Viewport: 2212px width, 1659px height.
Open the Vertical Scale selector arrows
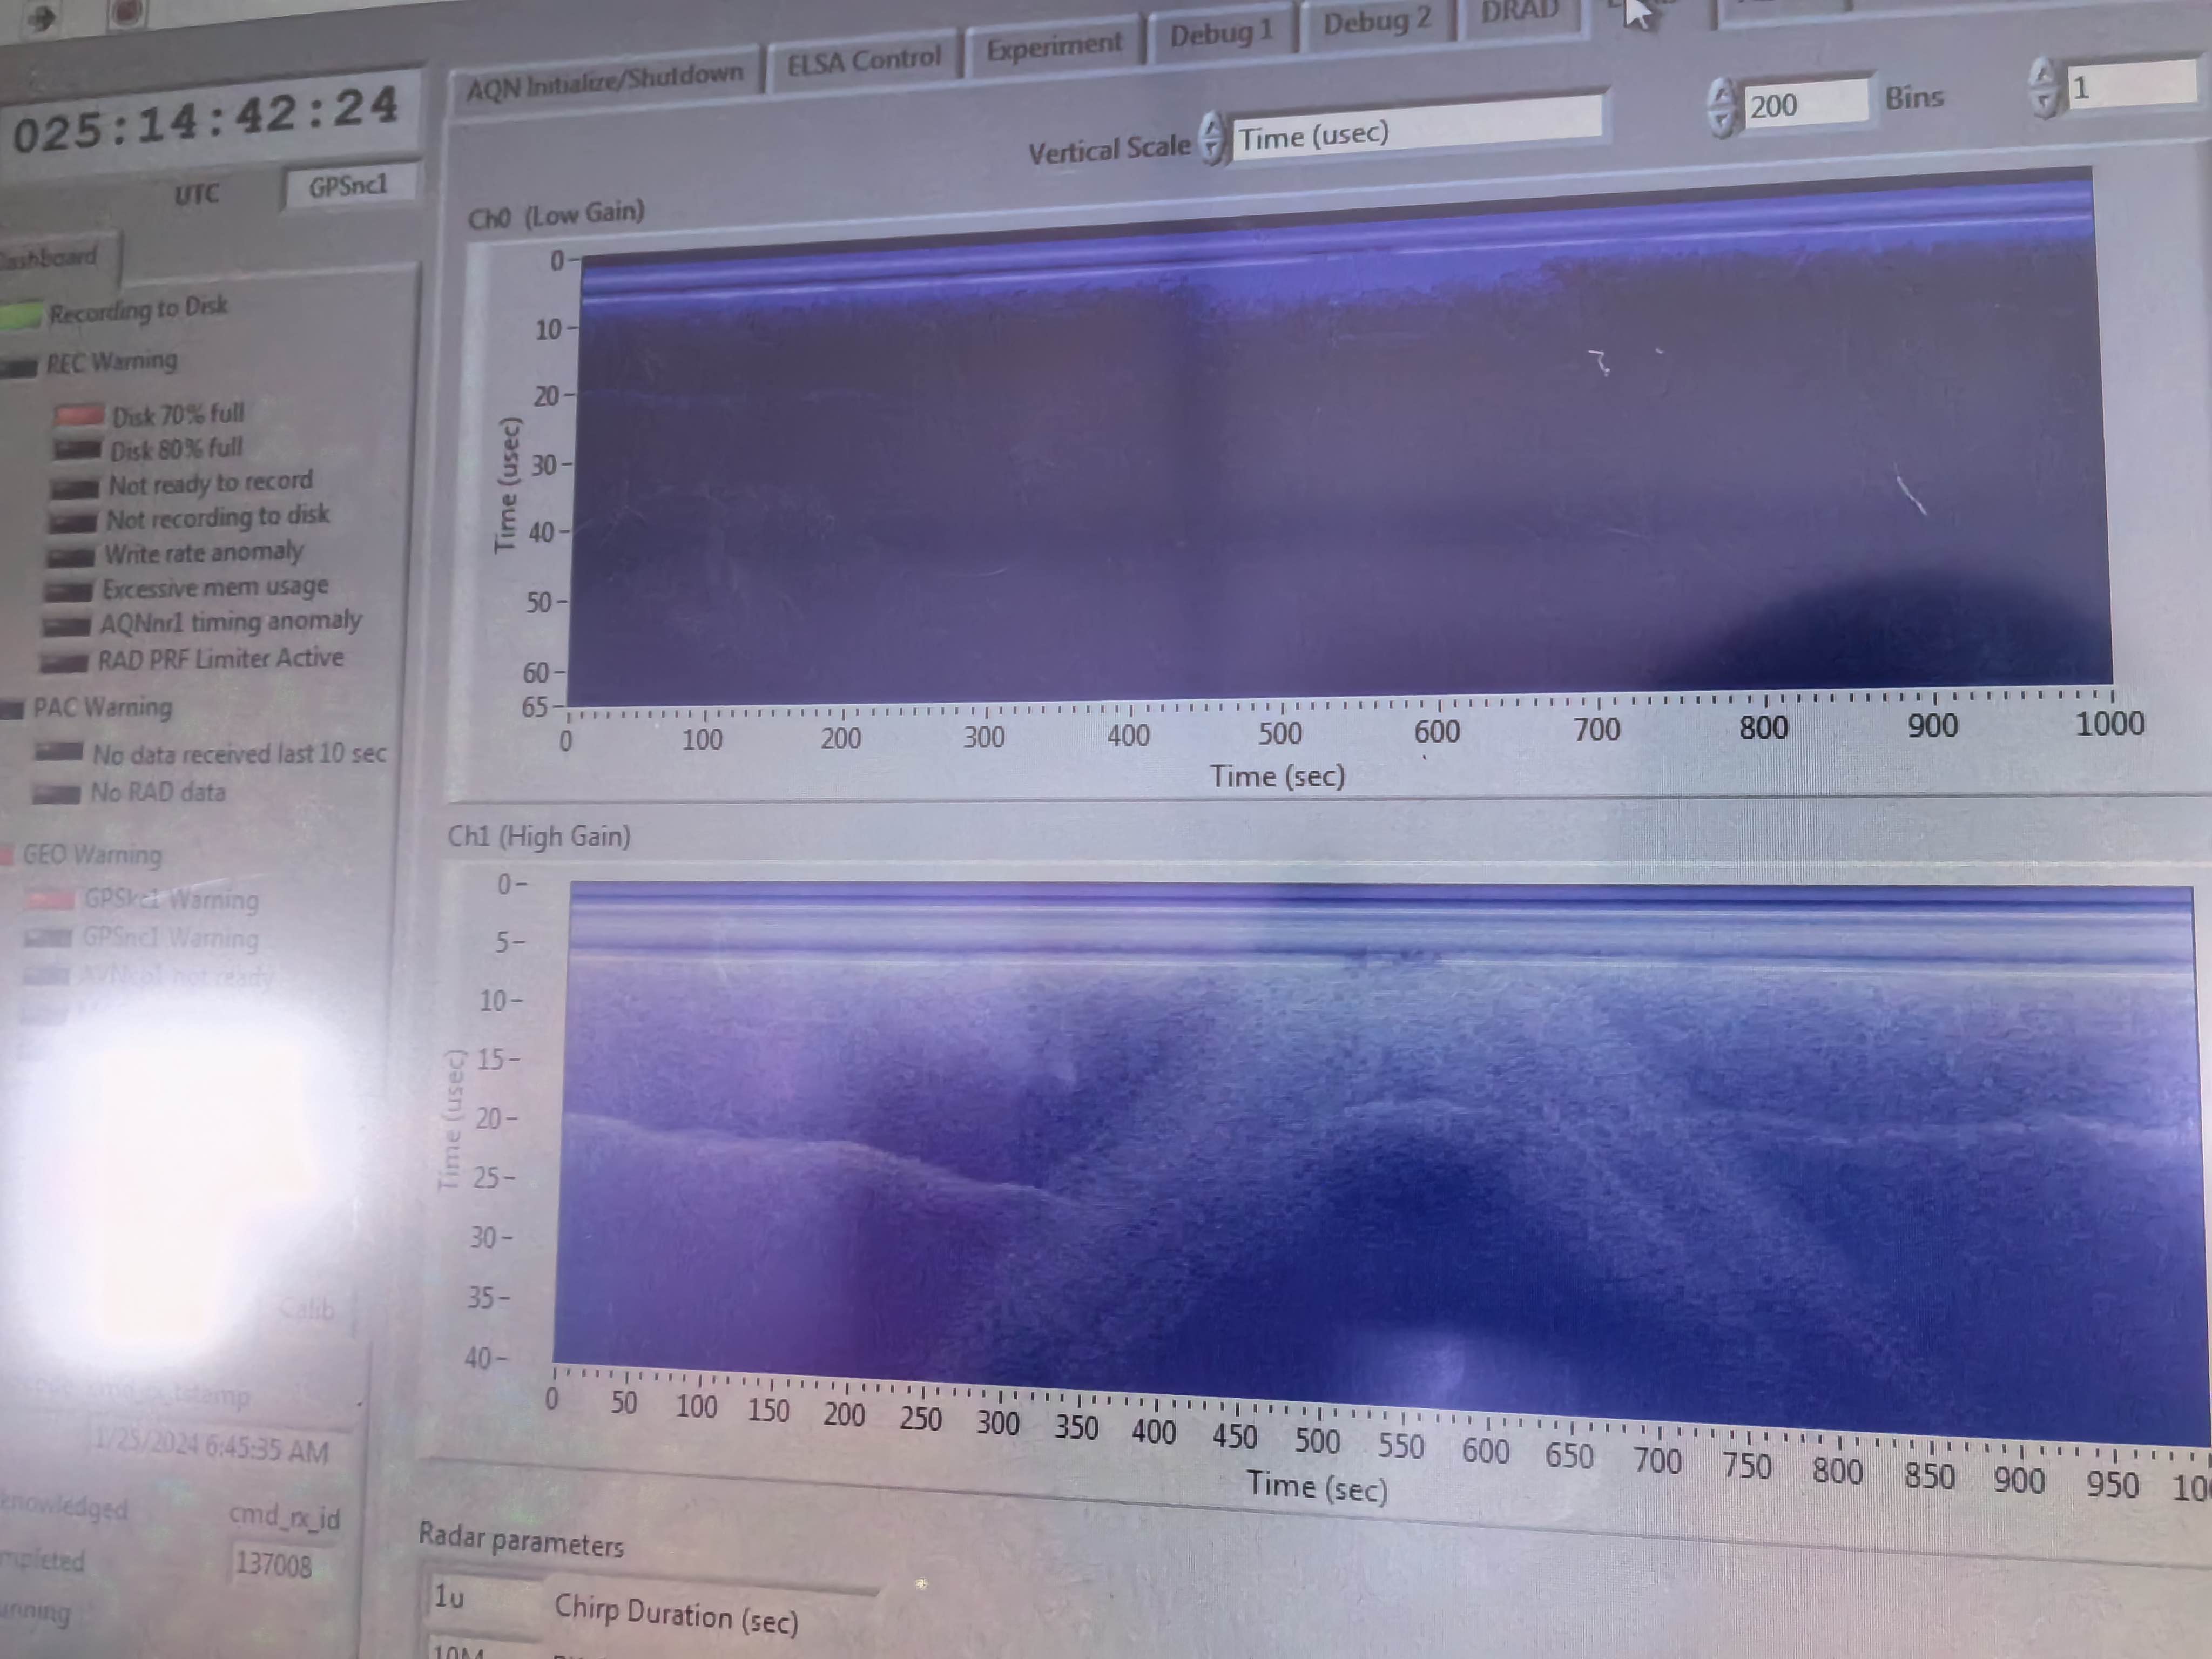(1211, 139)
